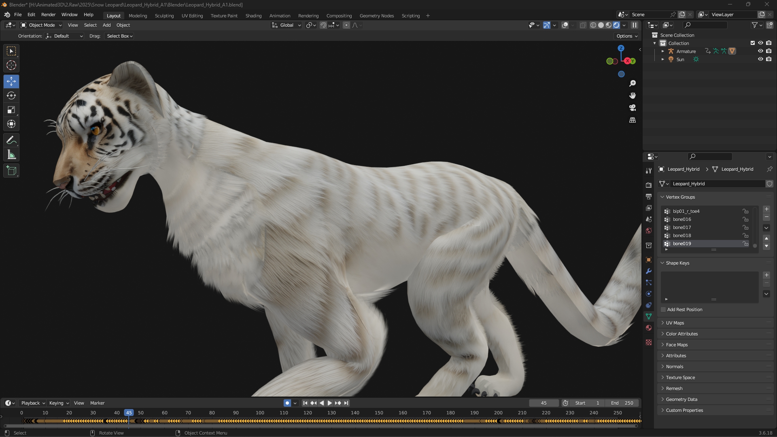Select the Scale tool
This screenshot has width=777, height=437.
(11, 110)
